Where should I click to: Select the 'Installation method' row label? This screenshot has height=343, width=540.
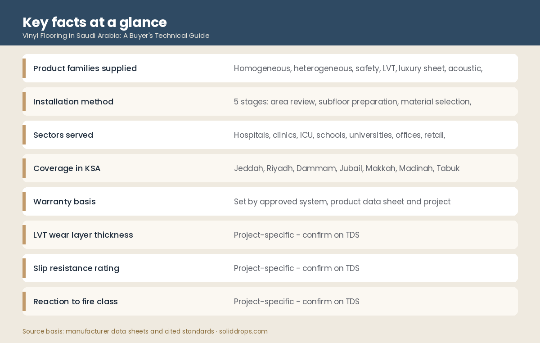[x=73, y=102]
